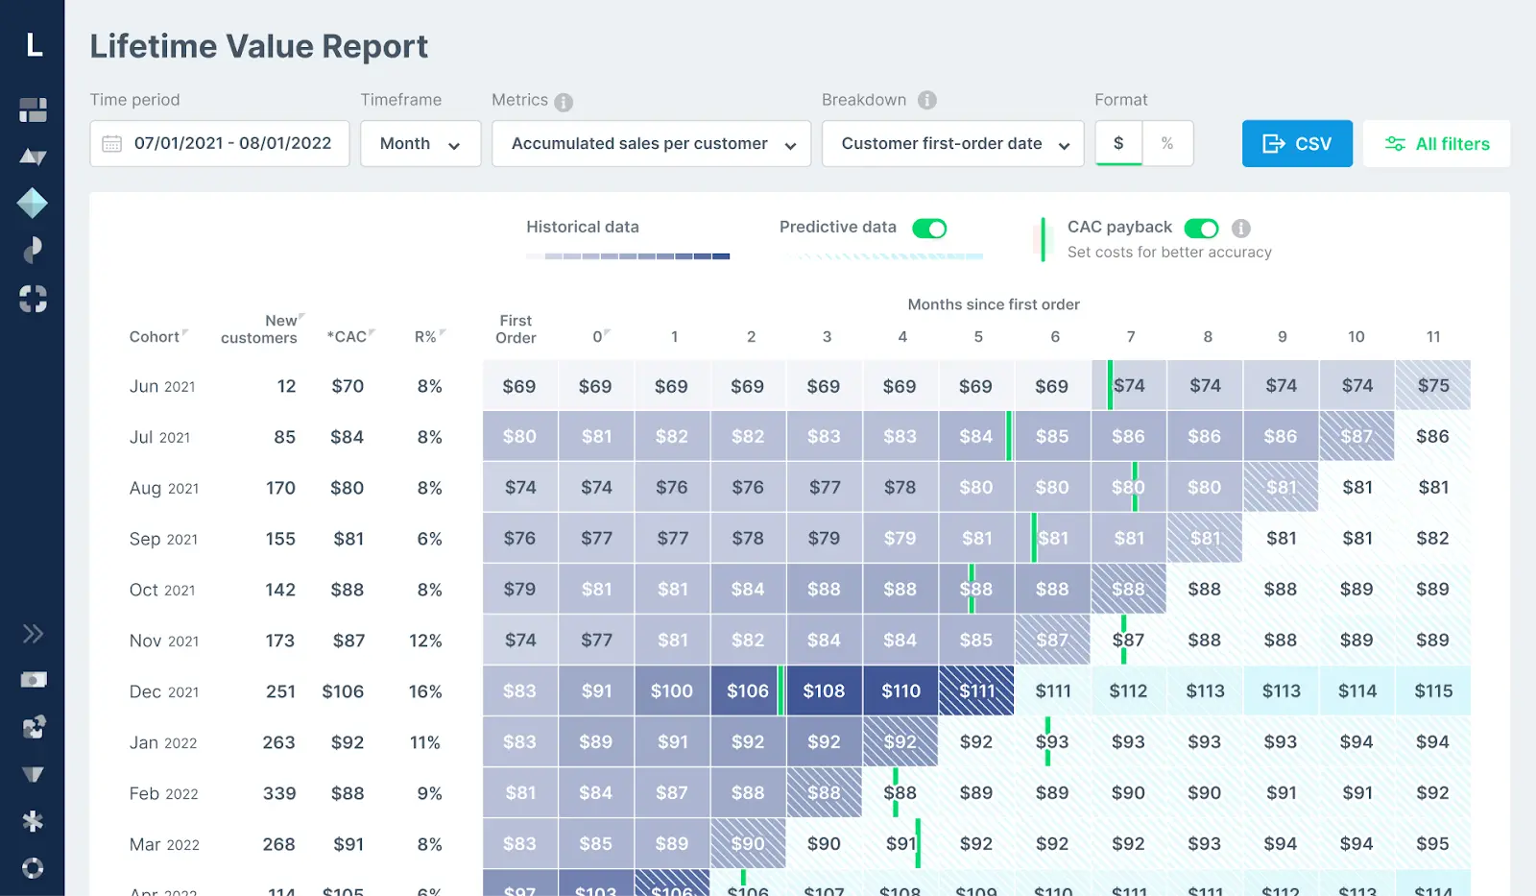The image size is (1536, 896).
Task: Click the info icon next to Breakdown
Action: [925, 99]
